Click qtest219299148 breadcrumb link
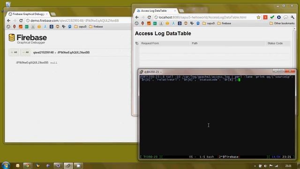The height and width of the screenshot is (169, 300). tap(43, 53)
